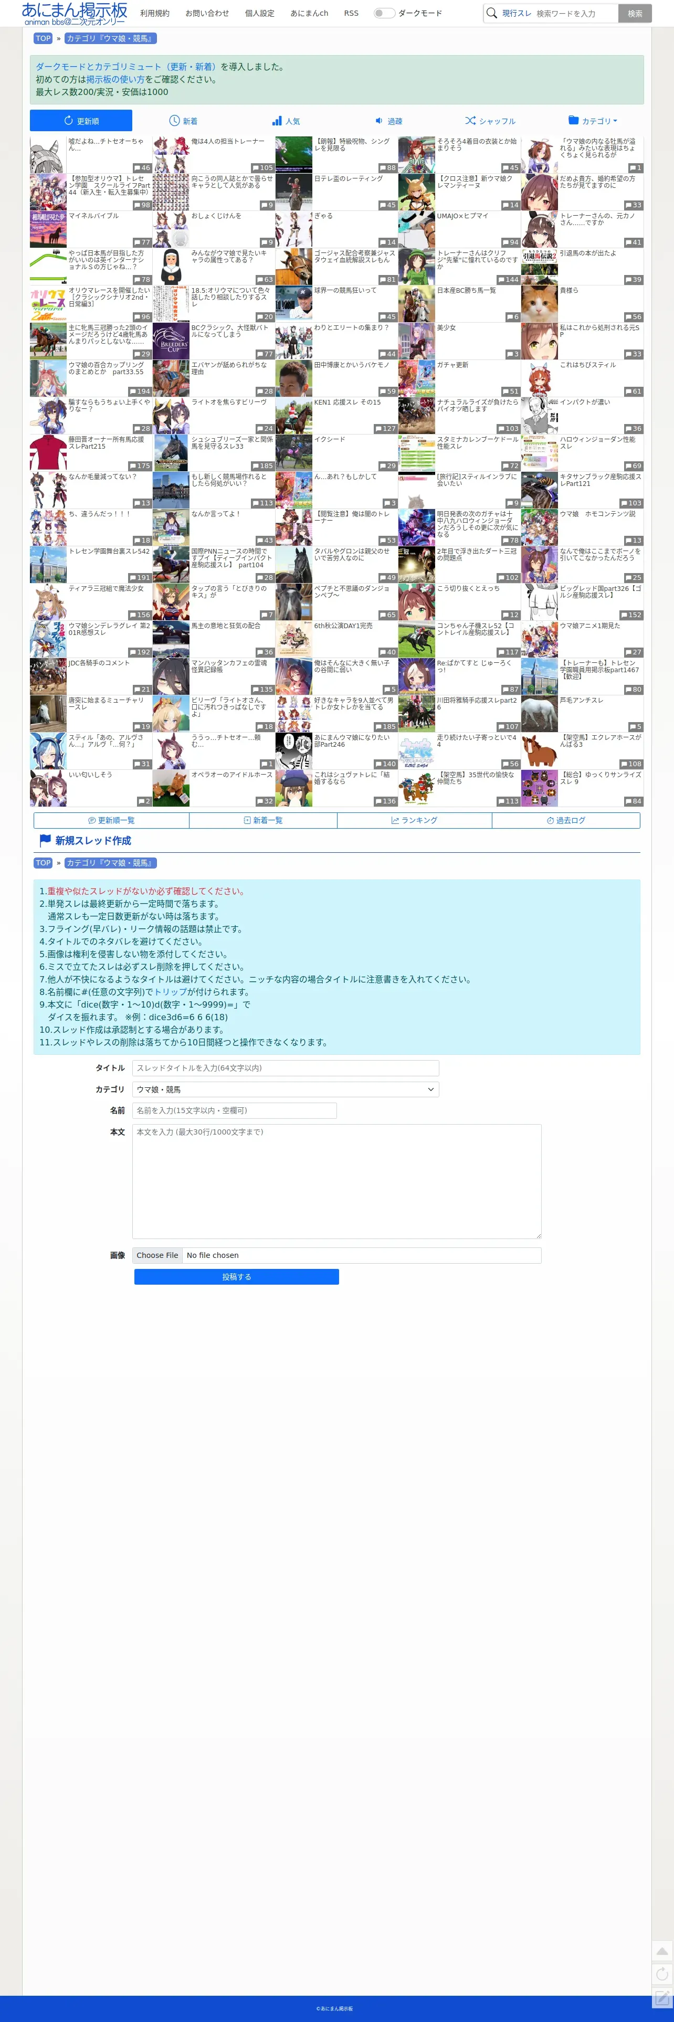Image resolution: width=674 pixels, height=2022 pixels.
Task: Focus the スレッドタイトル input field
Action: (285, 1068)
